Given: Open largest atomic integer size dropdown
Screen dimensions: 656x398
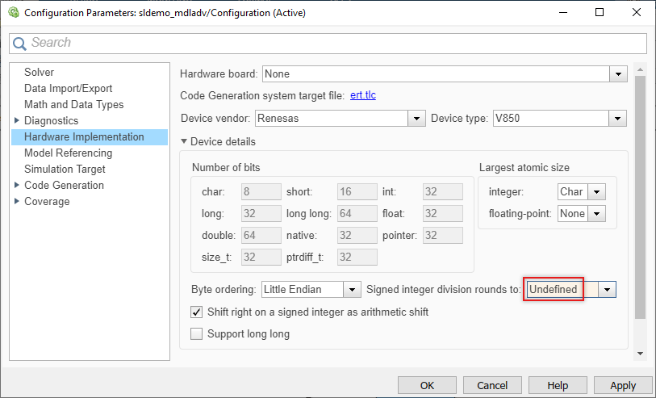Looking at the screenshot, I should coord(595,192).
